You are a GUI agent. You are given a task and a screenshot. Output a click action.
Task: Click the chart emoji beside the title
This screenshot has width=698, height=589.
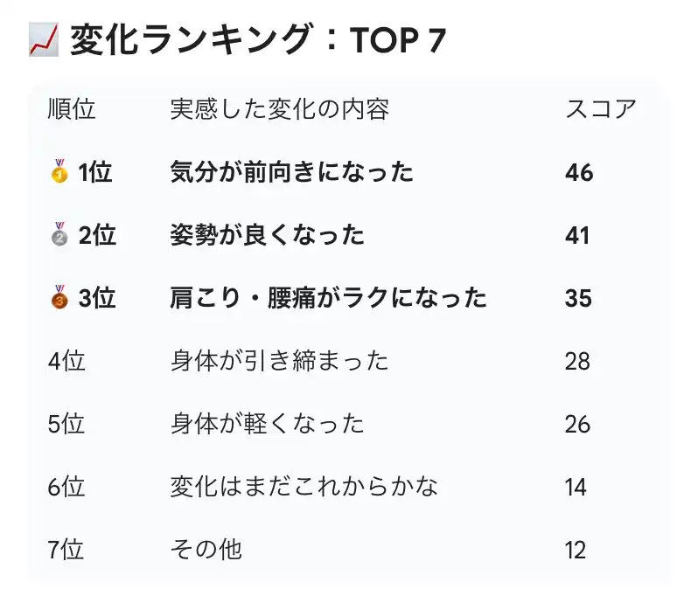pyautogui.click(x=43, y=40)
